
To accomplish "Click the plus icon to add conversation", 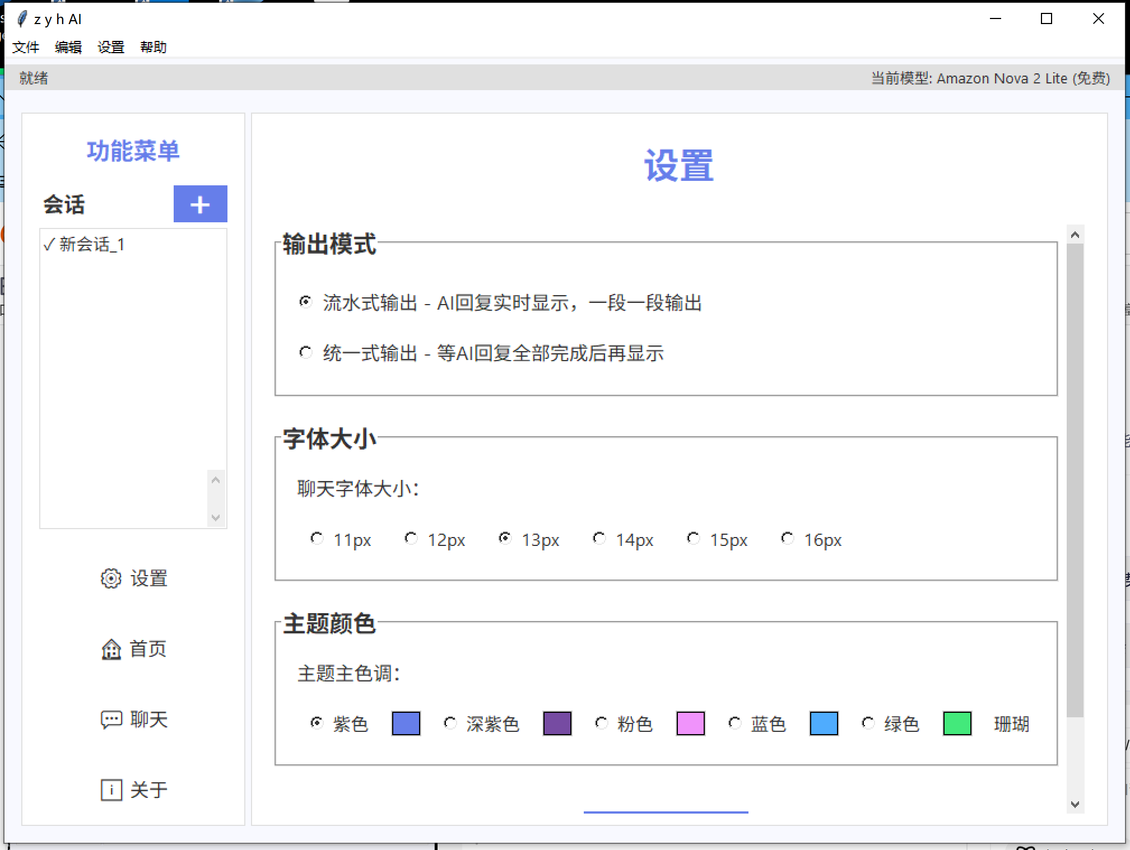I will click(x=200, y=204).
